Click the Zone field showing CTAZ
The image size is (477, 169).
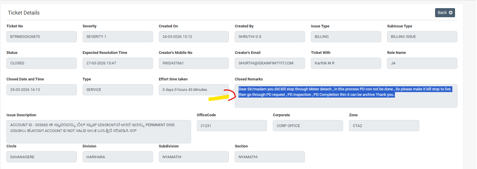click(x=384, y=126)
